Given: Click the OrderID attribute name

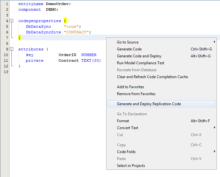Looking at the screenshot, I should click(67, 55).
